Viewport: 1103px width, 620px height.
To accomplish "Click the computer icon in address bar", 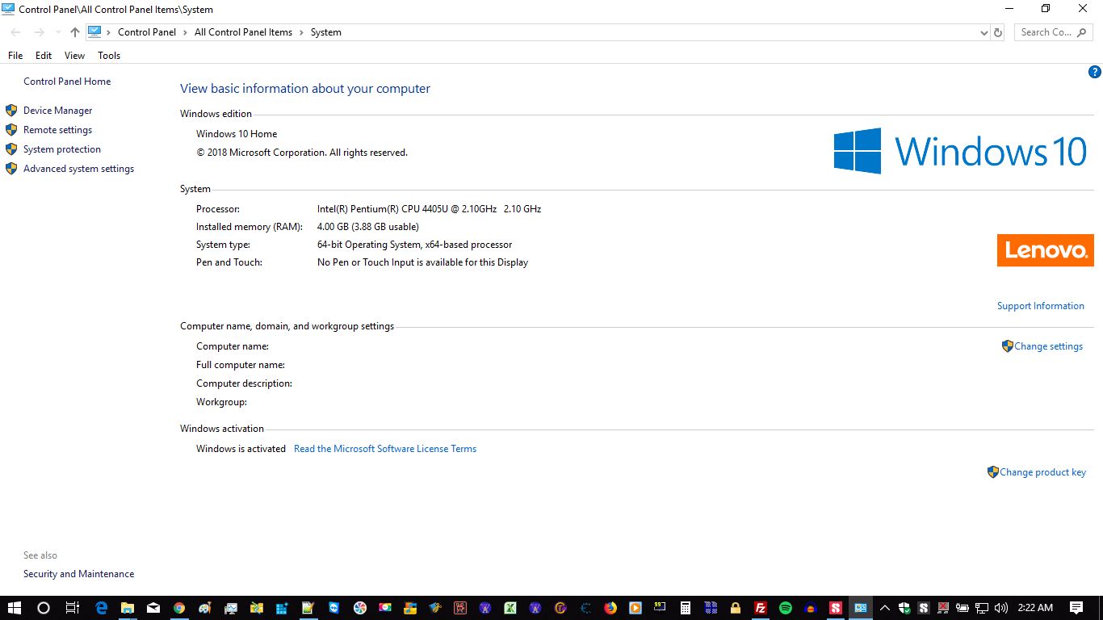I will click(x=94, y=32).
